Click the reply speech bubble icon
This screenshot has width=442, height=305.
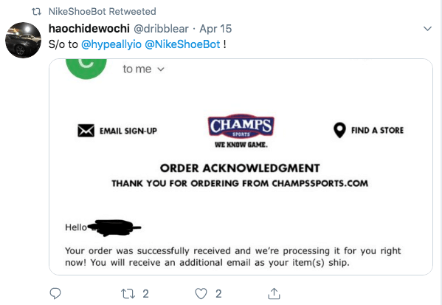click(x=55, y=293)
